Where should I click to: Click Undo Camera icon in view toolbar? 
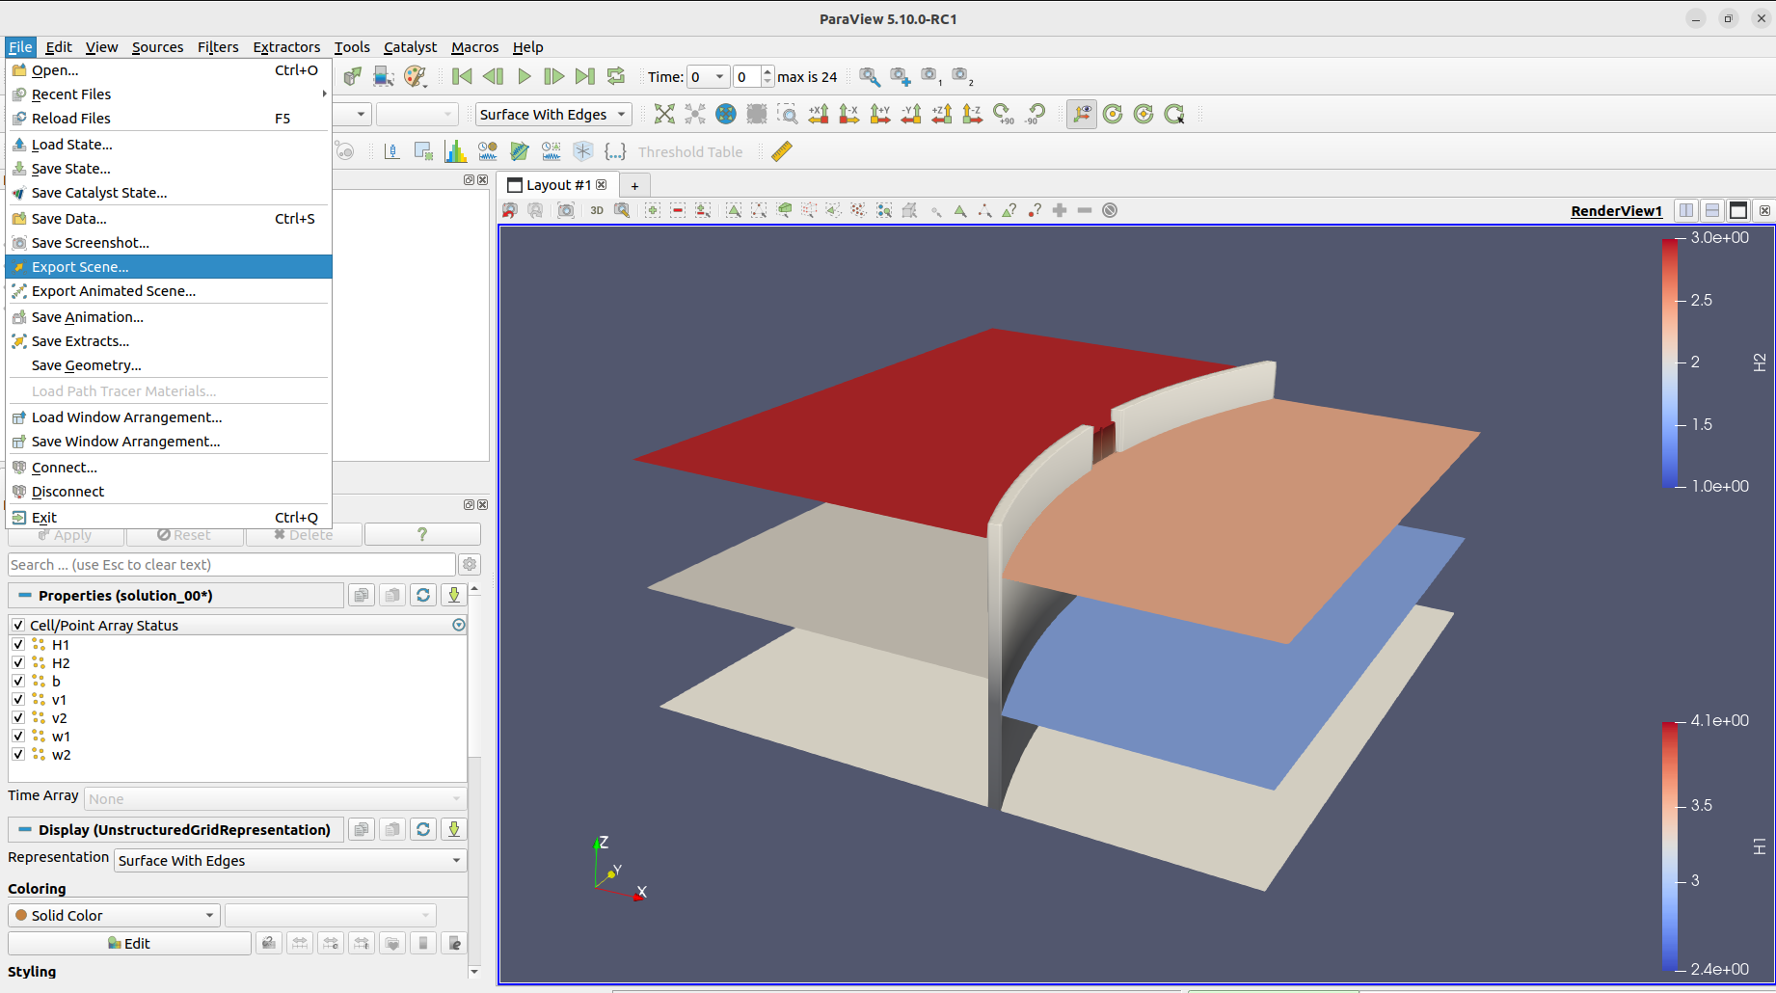[x=510, y=210]
